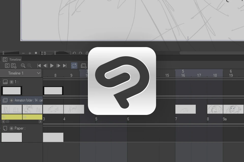Step back to the previous frame
Screen dimensions: 244x162
click(45, 66)
